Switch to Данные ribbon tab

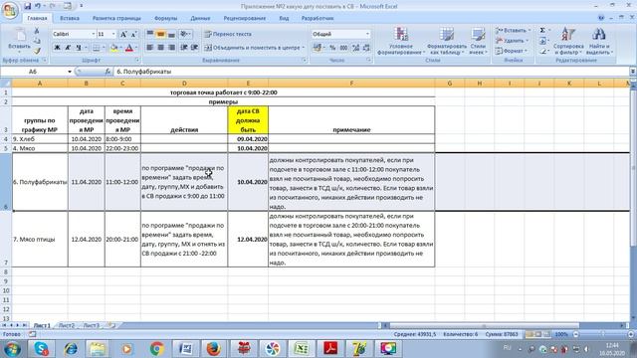point(200,18)
